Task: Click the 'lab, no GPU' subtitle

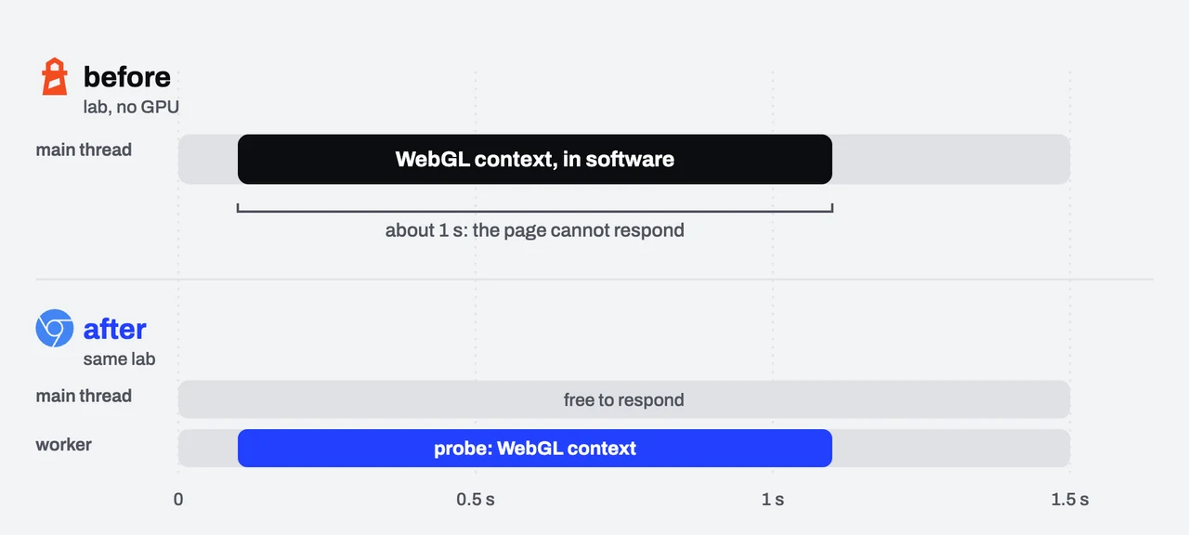Action: (131, 107)
